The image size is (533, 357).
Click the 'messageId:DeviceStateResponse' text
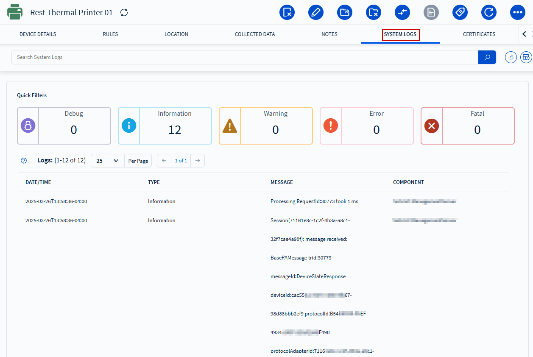tap(308, 276)
